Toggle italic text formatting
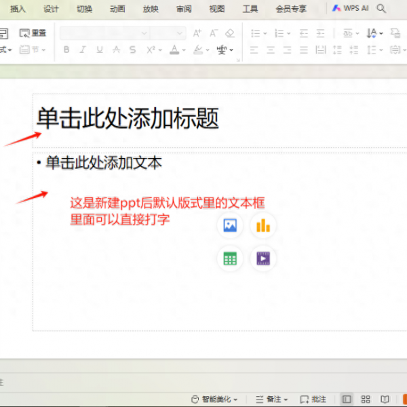This screenshot has width=407, height=407. pyautogui.click(x=83, y=50)
